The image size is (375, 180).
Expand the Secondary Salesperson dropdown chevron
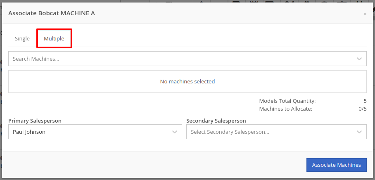pyautogui.click(x=359, y=132)
